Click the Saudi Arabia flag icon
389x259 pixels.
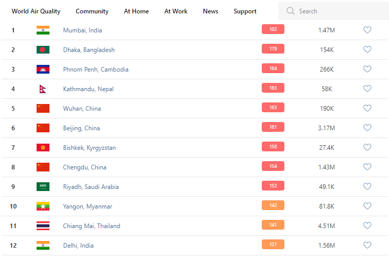coord(43,187)
